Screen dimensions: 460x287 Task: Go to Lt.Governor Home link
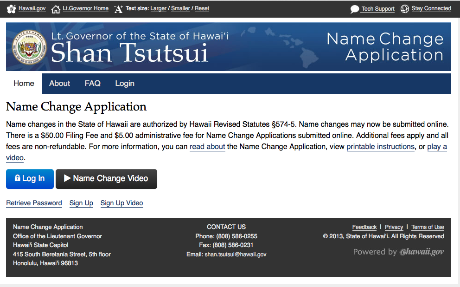[x=86, y=8]
